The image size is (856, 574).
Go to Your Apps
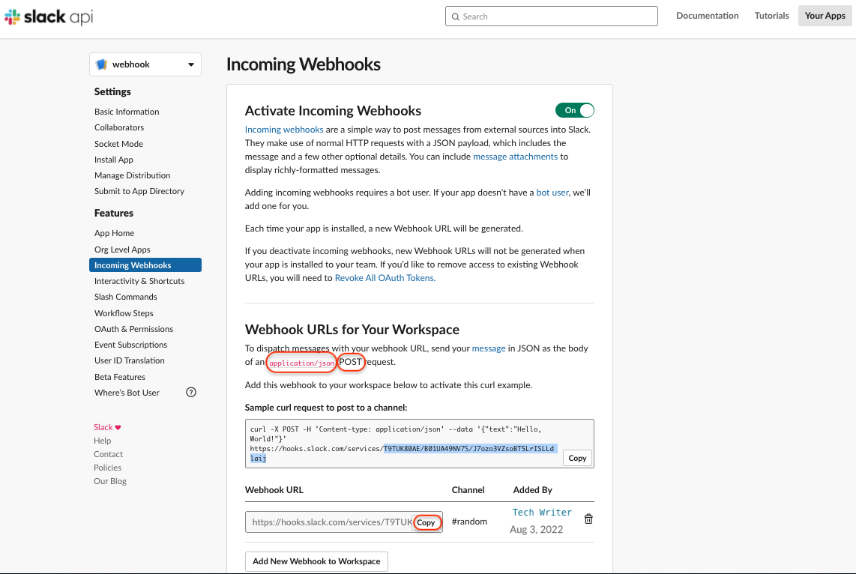pos(825,16)
